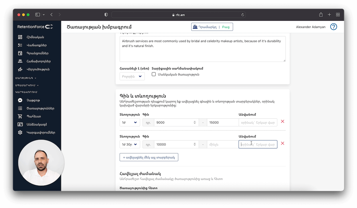The height and width of the screenshot is (208, 357).
Task: Click the cash register icon beside Դրամարկղ
Action: tap(195, 27)
